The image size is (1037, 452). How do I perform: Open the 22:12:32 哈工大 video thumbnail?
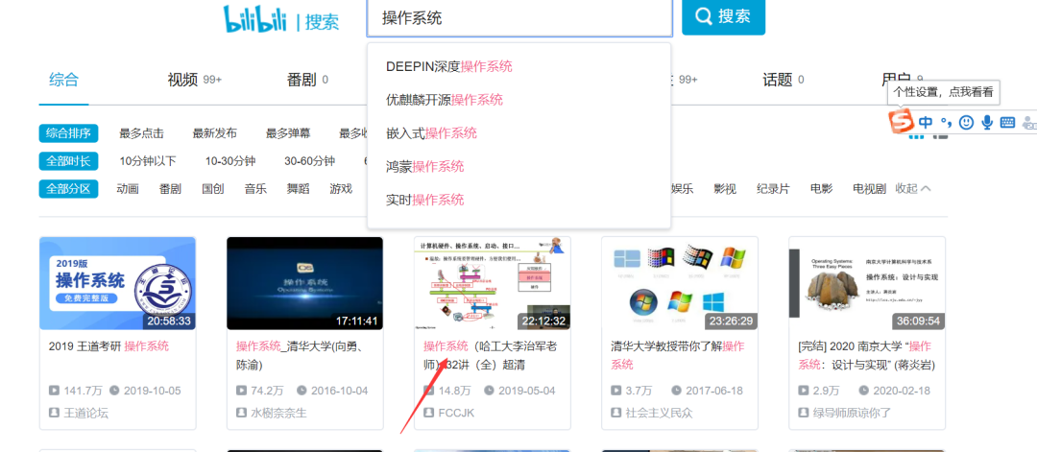point(493,283)
